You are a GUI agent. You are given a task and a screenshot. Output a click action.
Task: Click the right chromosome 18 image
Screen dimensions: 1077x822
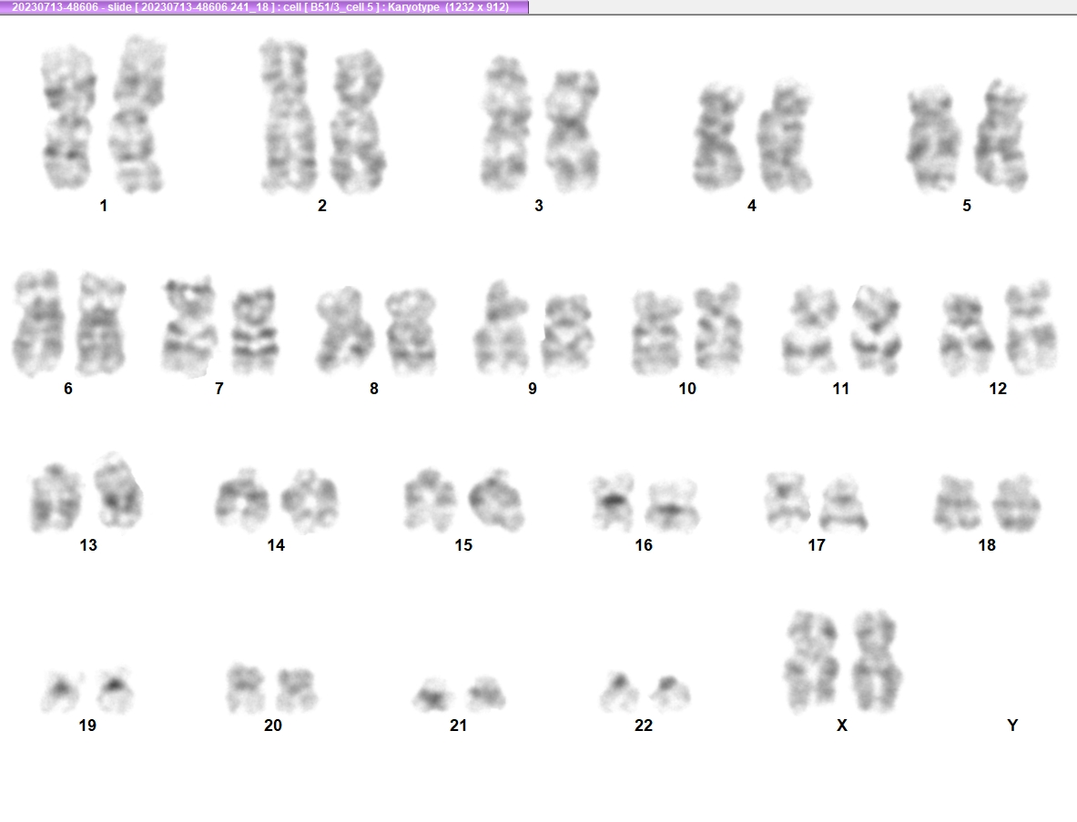[1017, 502]
